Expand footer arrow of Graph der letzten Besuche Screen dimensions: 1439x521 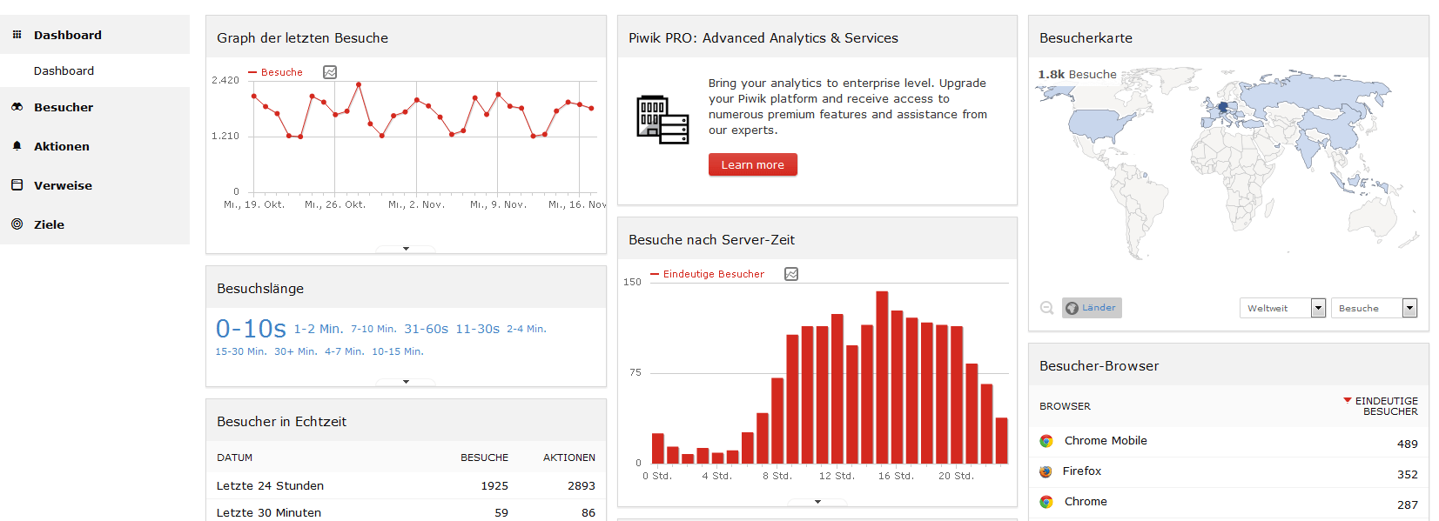click(x=406, y=249)
